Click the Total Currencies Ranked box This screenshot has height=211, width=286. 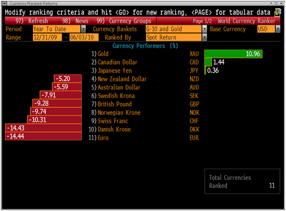point(242,181)
